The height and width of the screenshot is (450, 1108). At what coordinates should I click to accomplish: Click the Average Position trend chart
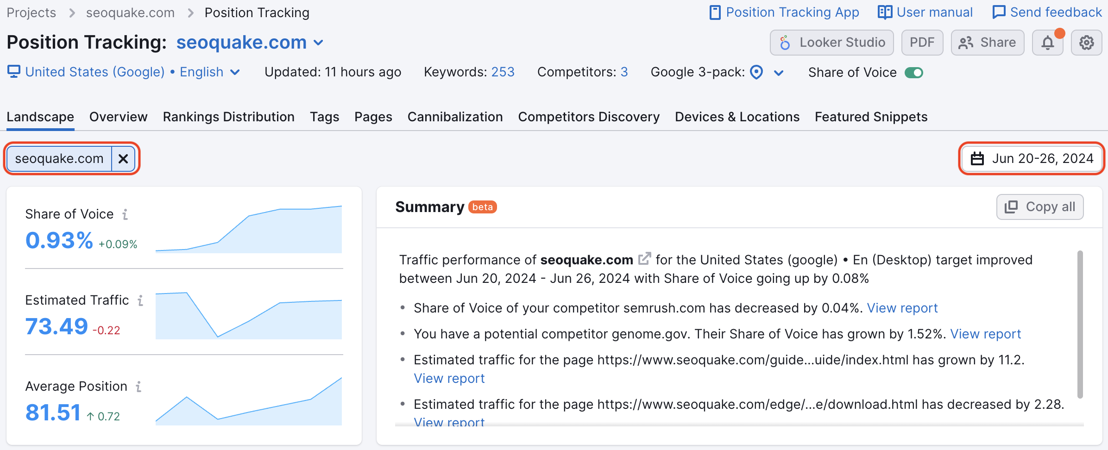coord(249,401)
